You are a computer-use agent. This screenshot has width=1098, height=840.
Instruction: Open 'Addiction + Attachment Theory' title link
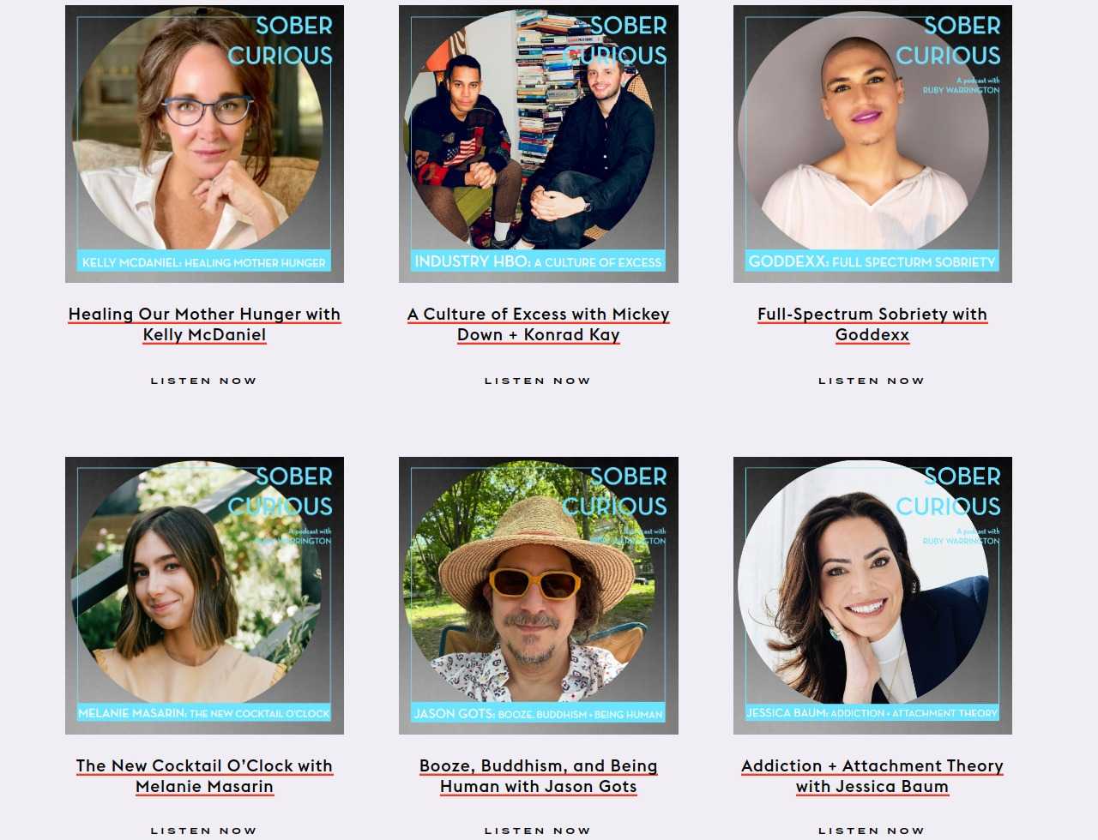872,777
